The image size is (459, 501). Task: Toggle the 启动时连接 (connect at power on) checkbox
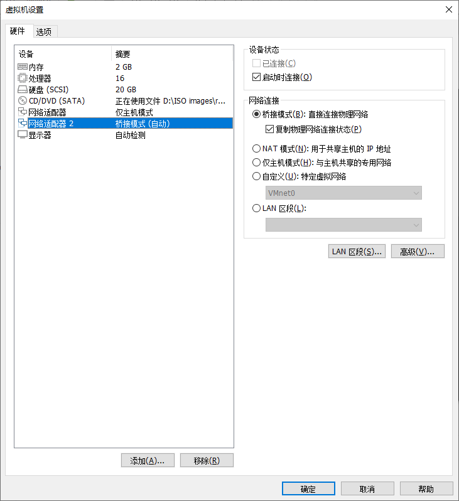256,77
